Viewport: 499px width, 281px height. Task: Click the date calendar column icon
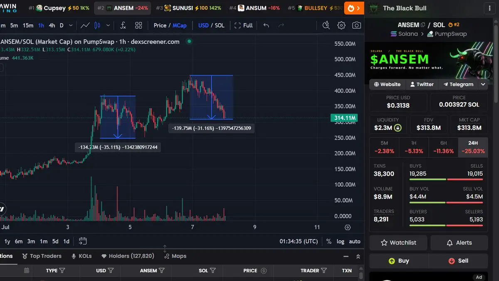click(x=27, y=271)
